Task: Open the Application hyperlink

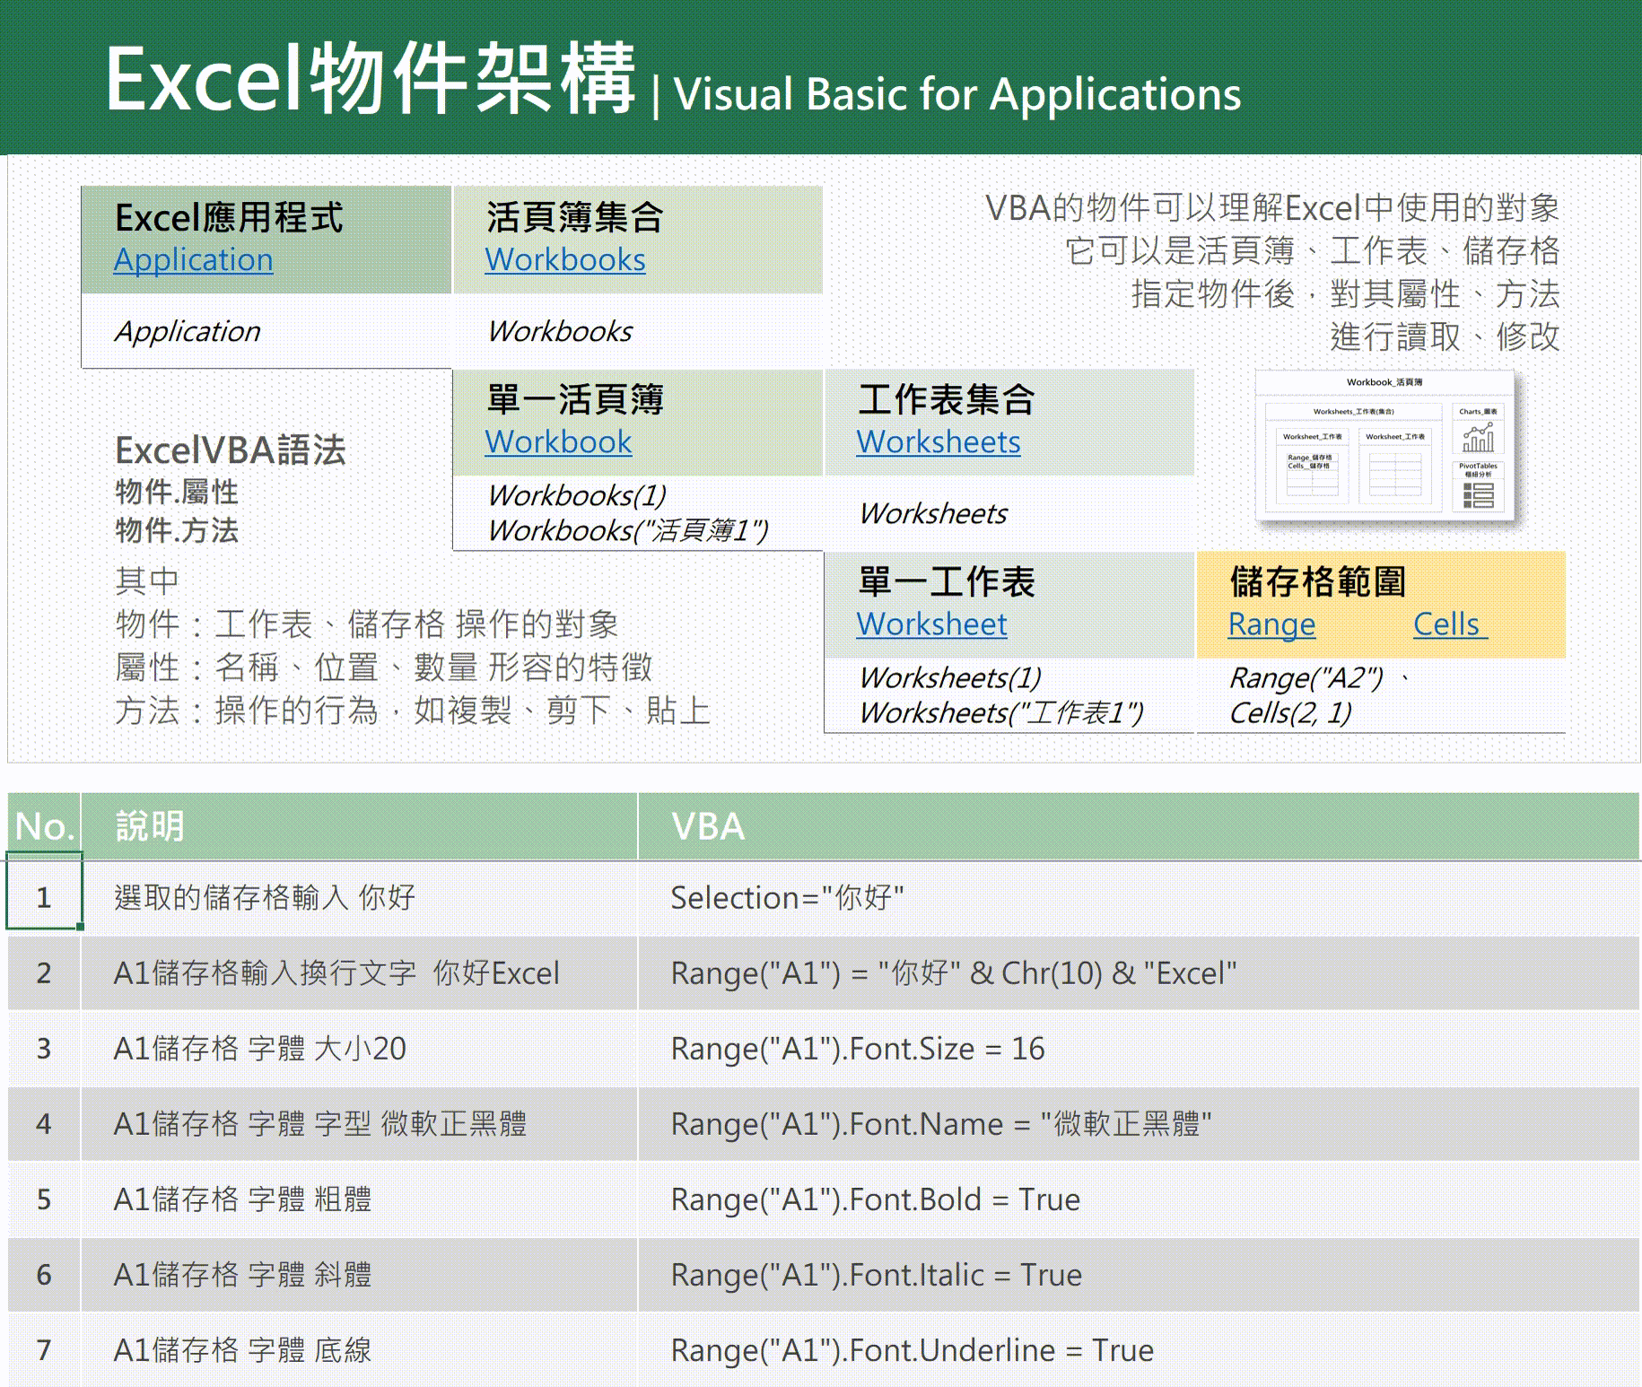Action: tap(193, 260)
